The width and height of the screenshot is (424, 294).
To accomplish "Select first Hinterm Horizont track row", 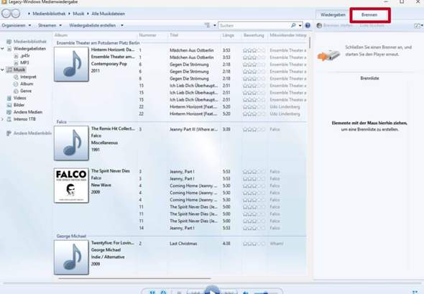I will tap(193, 107).
